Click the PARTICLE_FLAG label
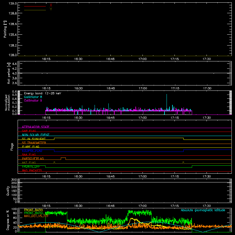Viewport: 235px width, 235px height. coord(33,158)
